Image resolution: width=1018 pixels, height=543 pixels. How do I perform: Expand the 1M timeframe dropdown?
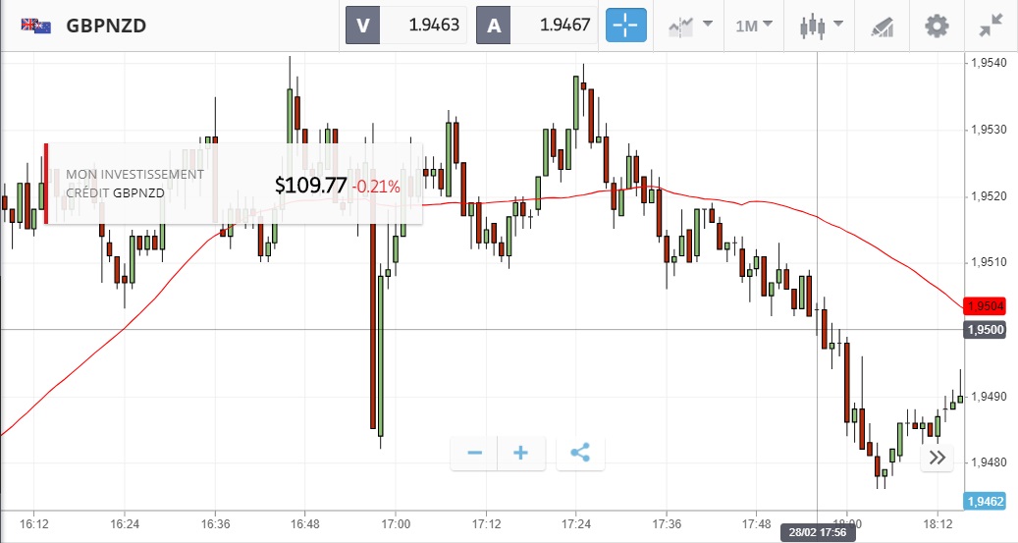753,26
